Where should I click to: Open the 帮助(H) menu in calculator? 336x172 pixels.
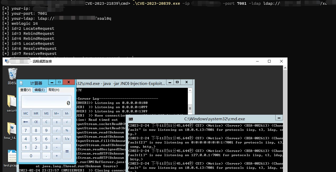click(54, 90)
